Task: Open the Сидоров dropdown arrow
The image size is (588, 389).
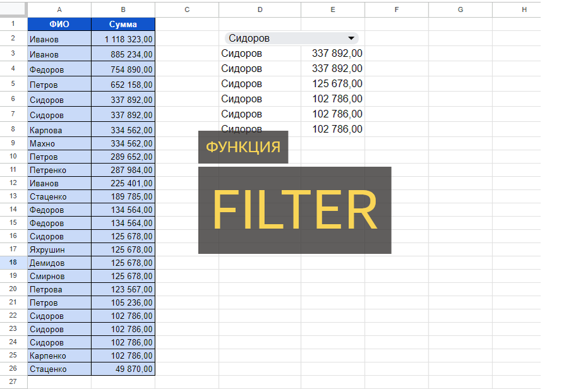Action: 351,39
